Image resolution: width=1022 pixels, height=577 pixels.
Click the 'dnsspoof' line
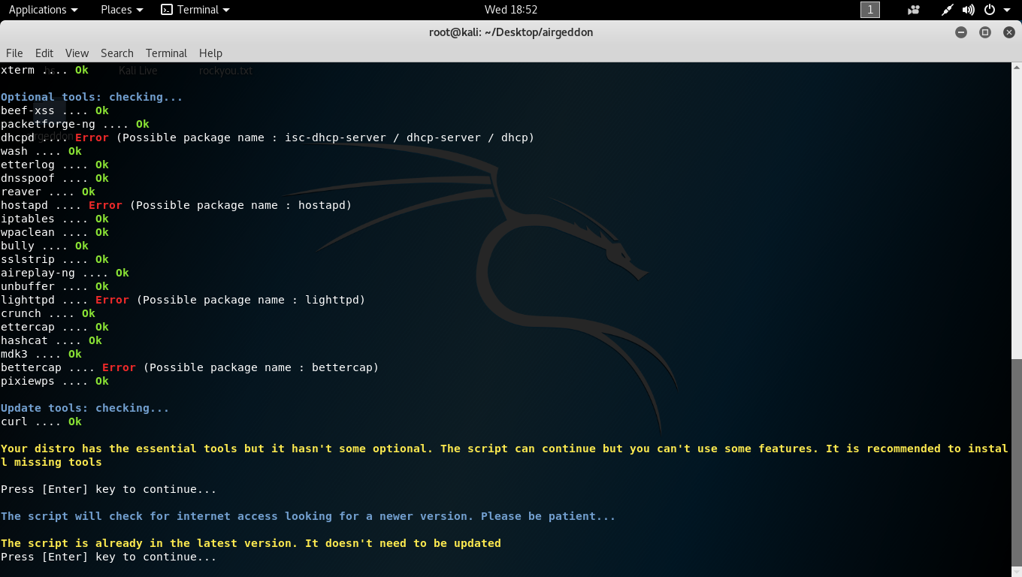55,178
